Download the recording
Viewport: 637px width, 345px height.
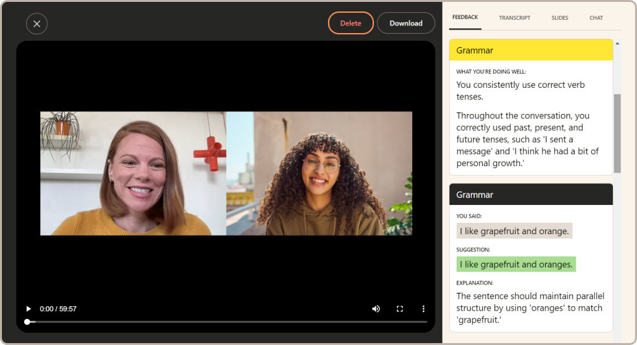pos(406,23)
